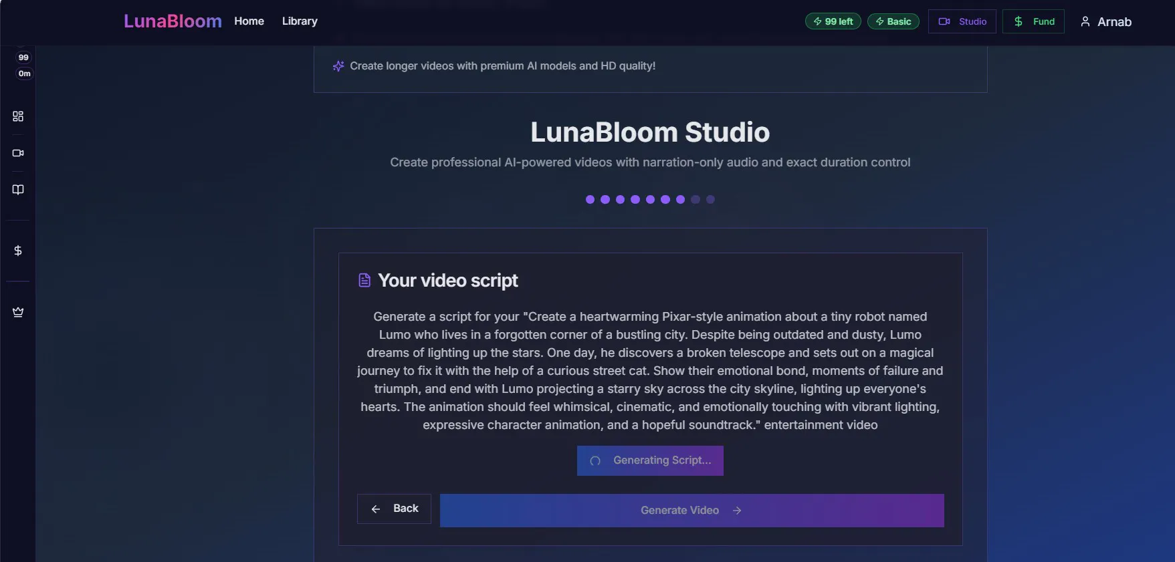Click the script prompt description paragraph
The image size is (1175, 562).
pos(650,371)
